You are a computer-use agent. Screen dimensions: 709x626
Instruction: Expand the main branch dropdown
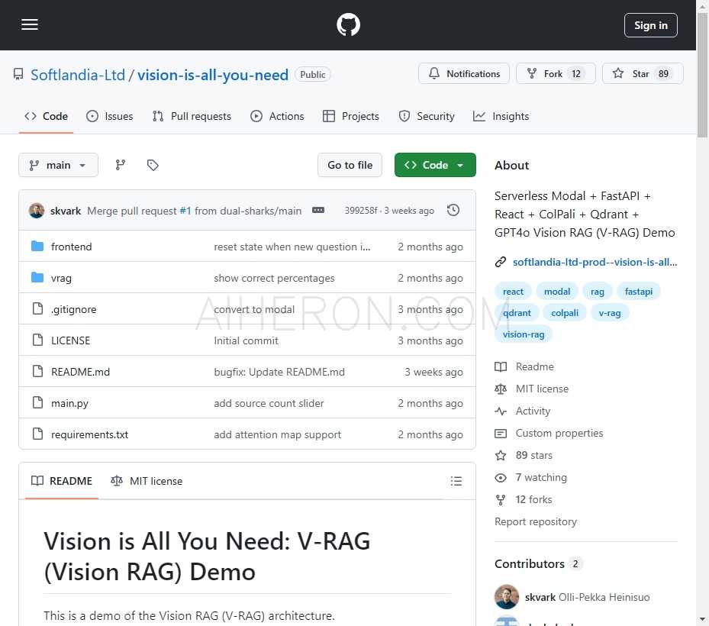(x=58, y=165)
